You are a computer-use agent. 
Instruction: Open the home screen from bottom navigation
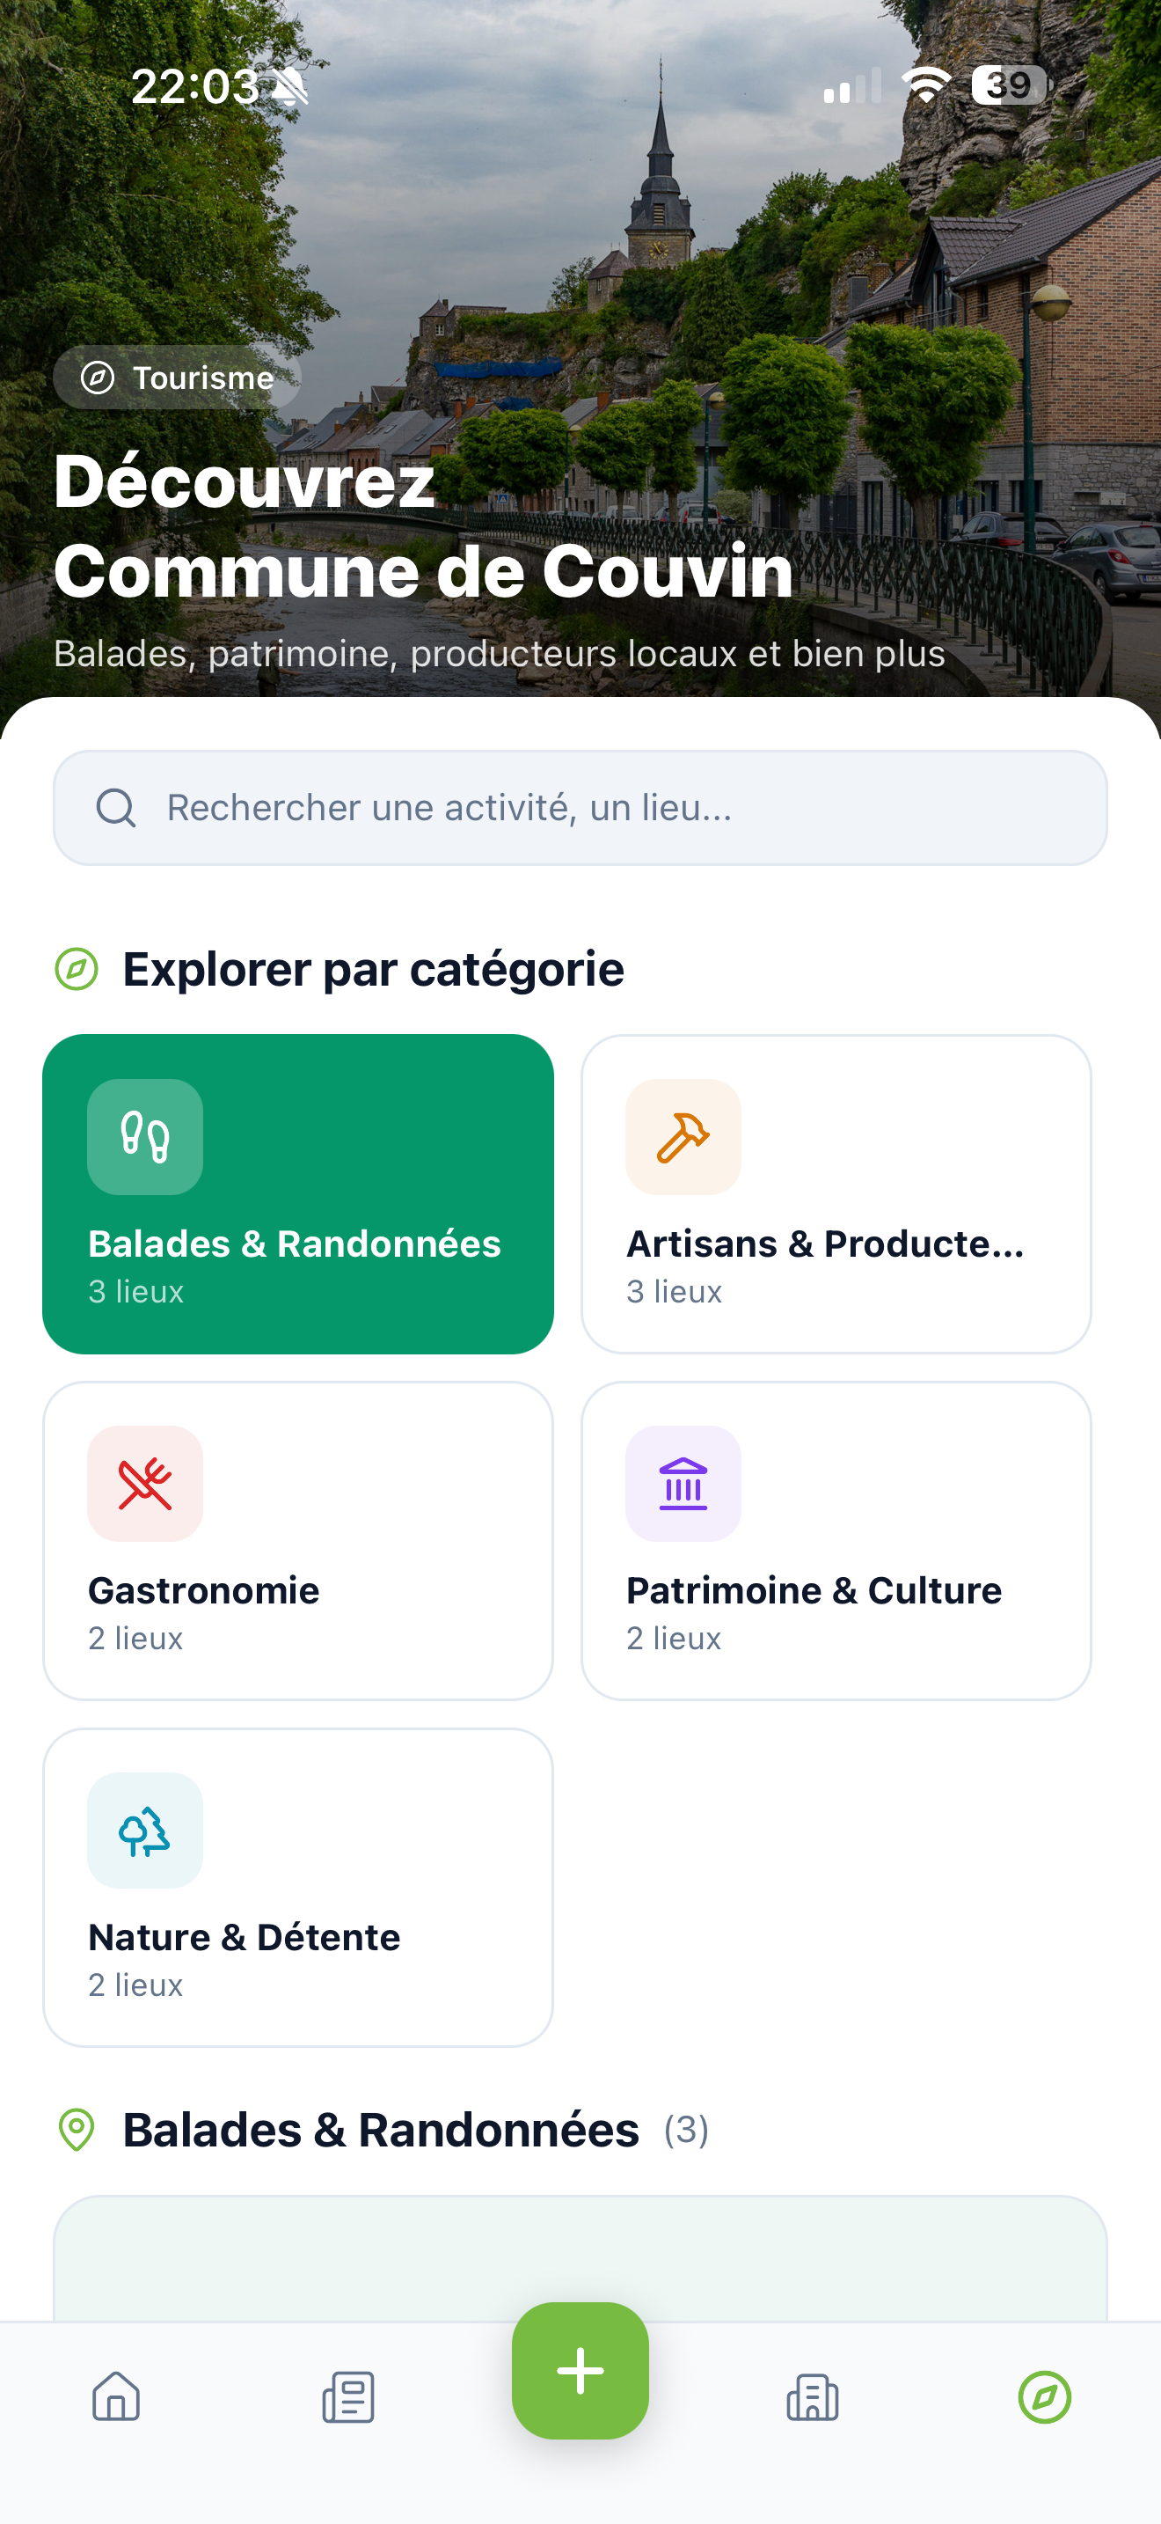[115, 2398]
